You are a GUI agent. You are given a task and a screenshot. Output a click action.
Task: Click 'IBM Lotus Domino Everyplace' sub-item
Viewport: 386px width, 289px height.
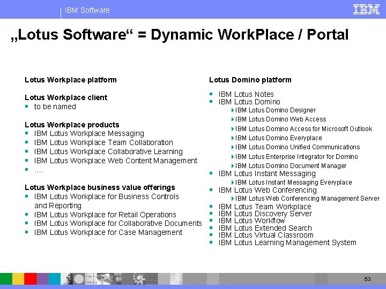pyautogui.click(x=279, y=138)
